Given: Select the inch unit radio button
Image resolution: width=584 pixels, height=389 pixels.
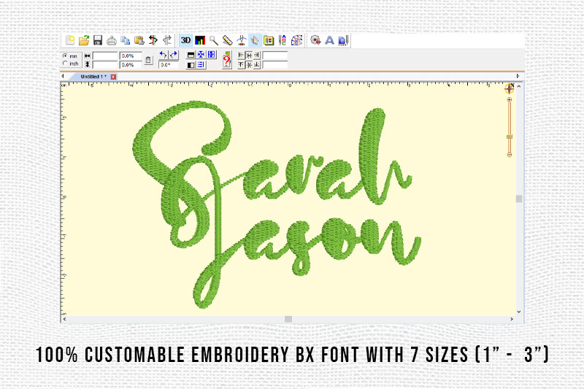Looking at the screenshot, I should point(65,63).
